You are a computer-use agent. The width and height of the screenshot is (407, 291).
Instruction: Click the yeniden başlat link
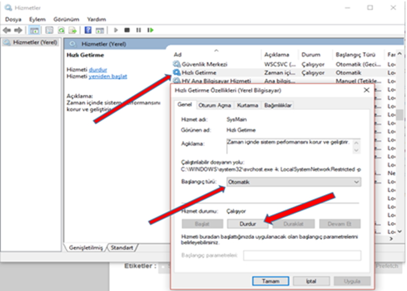(108, 77)
